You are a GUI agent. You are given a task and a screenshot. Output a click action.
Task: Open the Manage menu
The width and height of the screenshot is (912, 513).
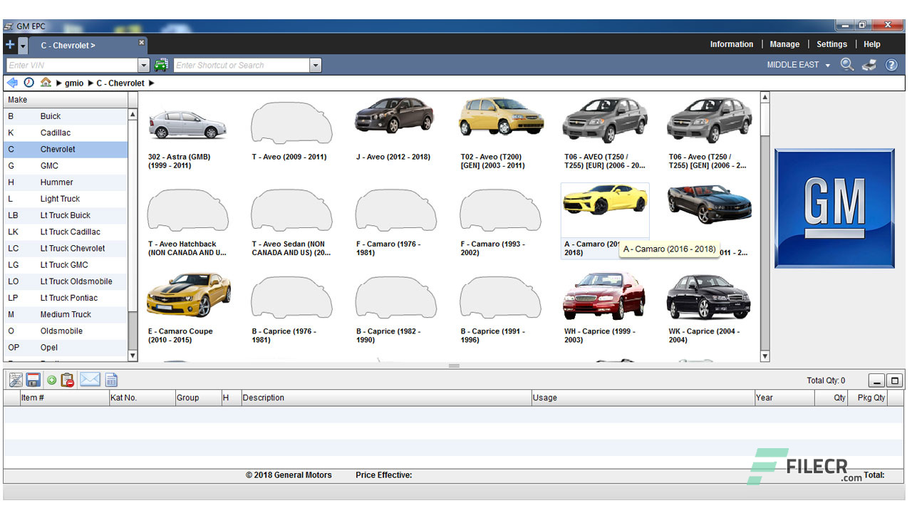[x=784, y=44]
